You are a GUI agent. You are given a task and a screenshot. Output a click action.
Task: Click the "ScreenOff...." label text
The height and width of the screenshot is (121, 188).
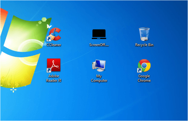click(99, 45)
